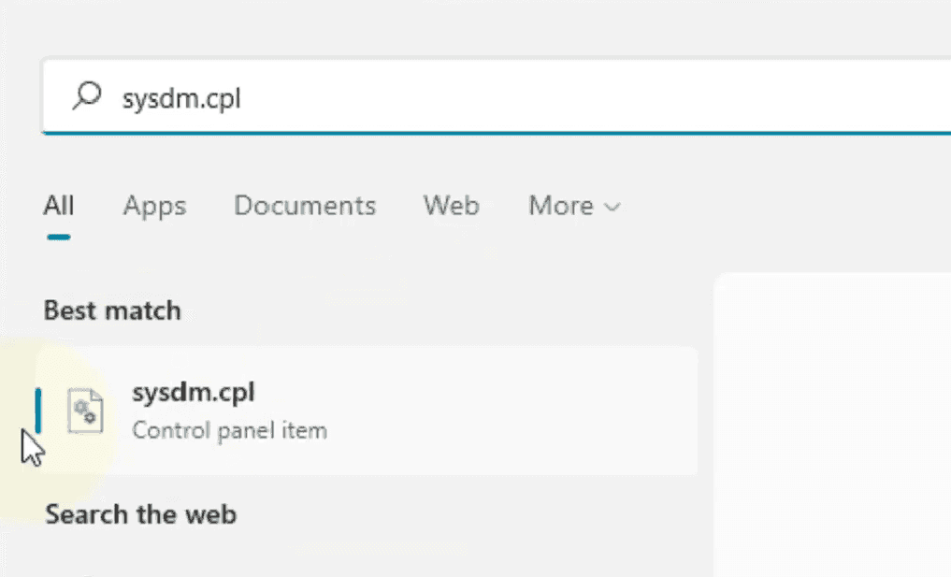
Task: Expand the chevron next to More
Action: tap(612, 208)
